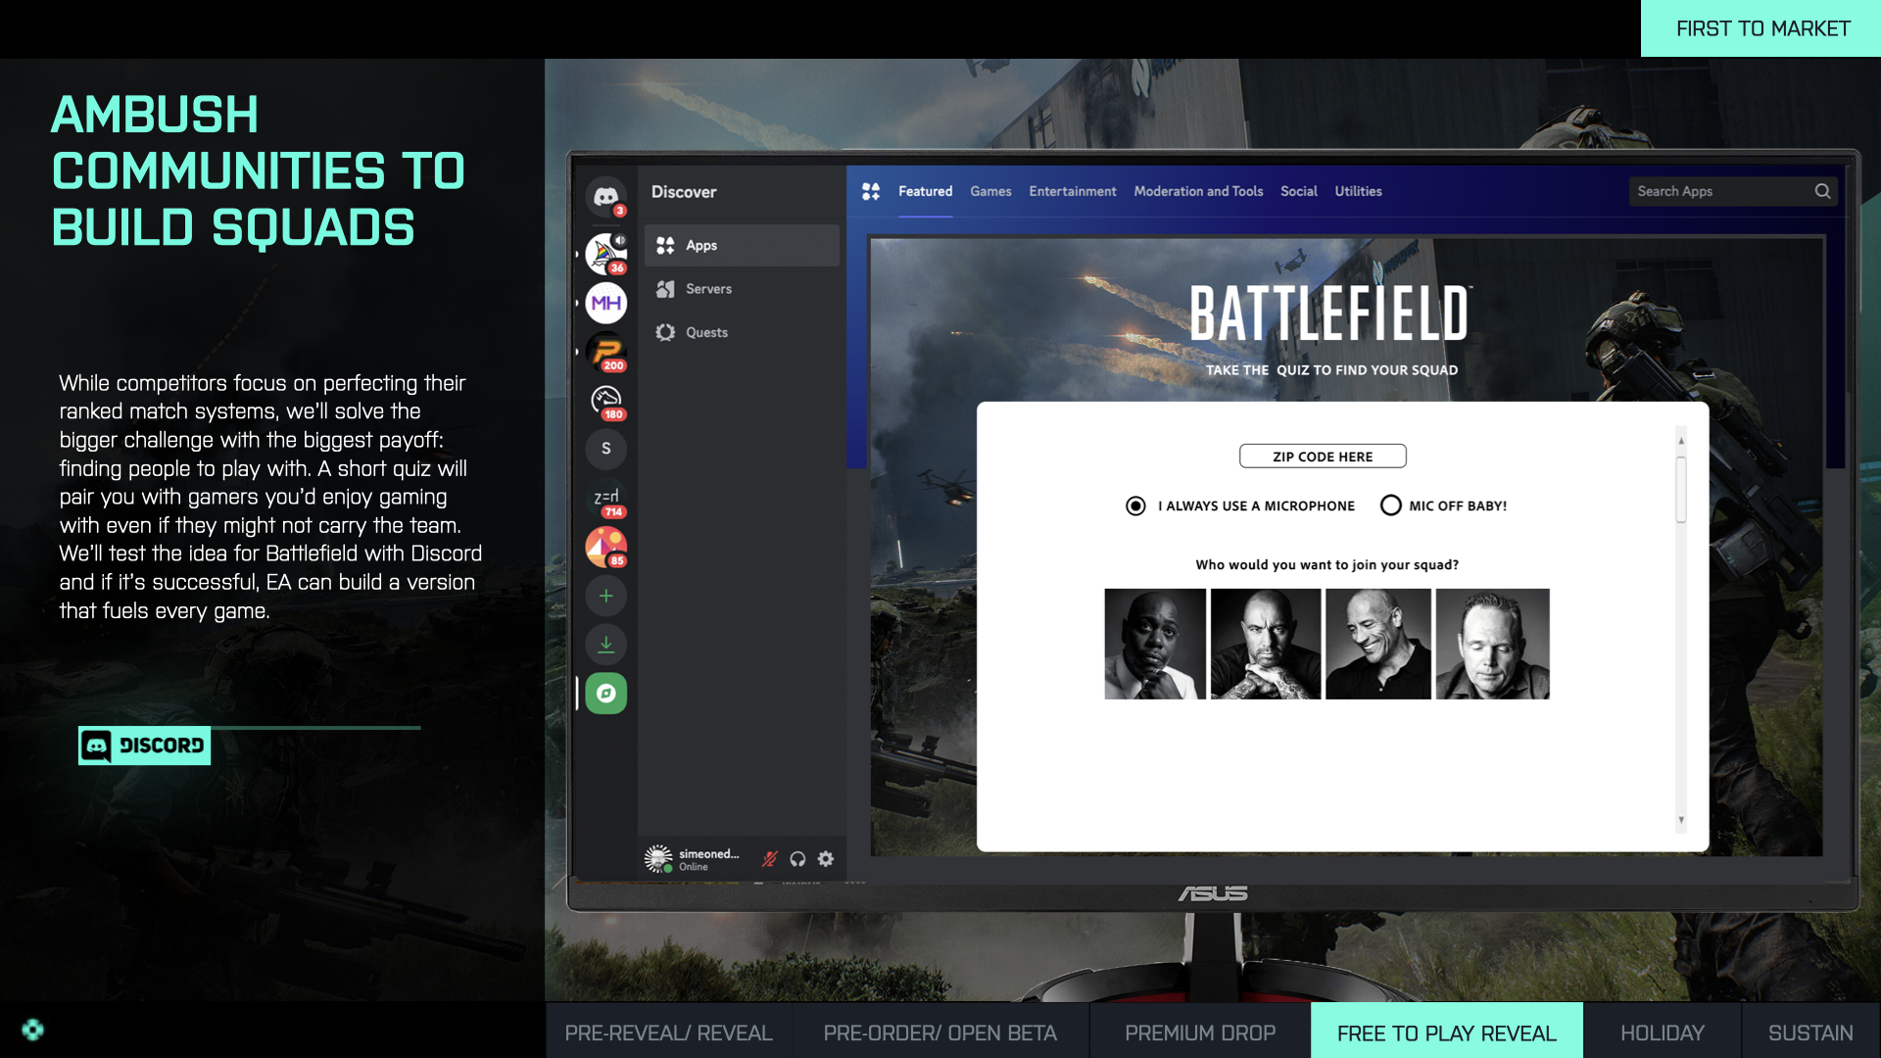Go to Premium Drop phase

1200,1033
